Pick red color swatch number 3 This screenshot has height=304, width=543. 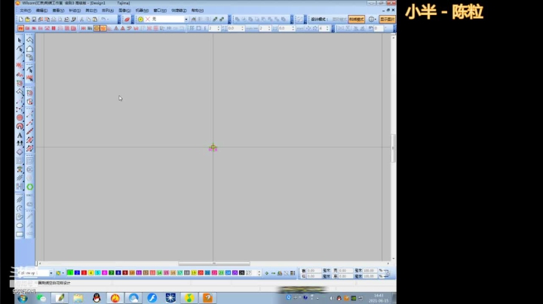84,273
